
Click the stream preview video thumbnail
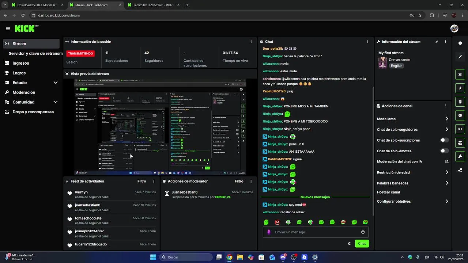click(160, 127)
